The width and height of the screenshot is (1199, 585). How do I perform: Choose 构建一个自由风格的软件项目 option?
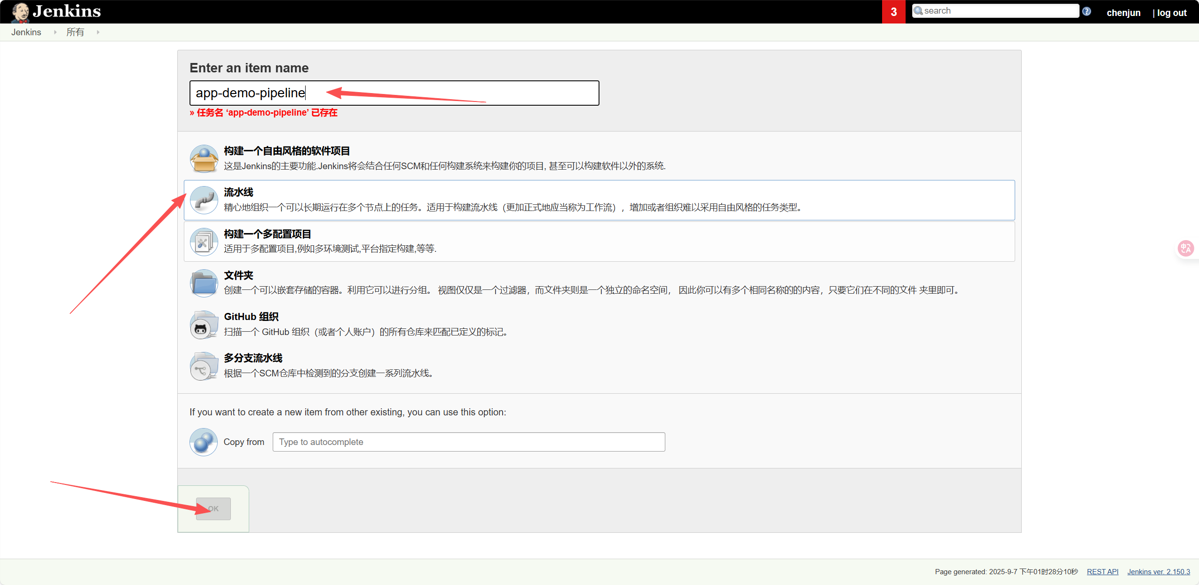coord(599,158)
